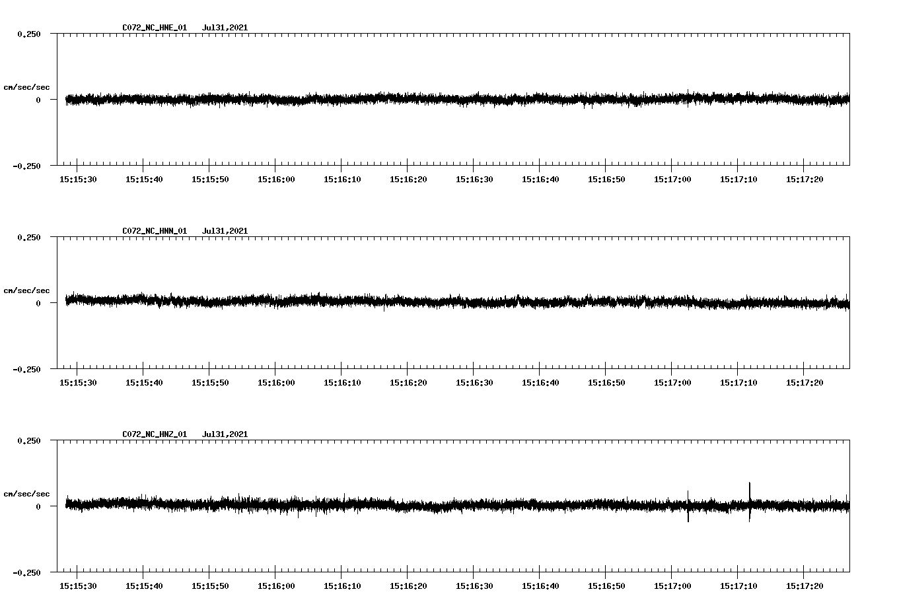Click the 15:16:40 time label under the HNZ plot
897x610 pixels.
pos(540,586)
